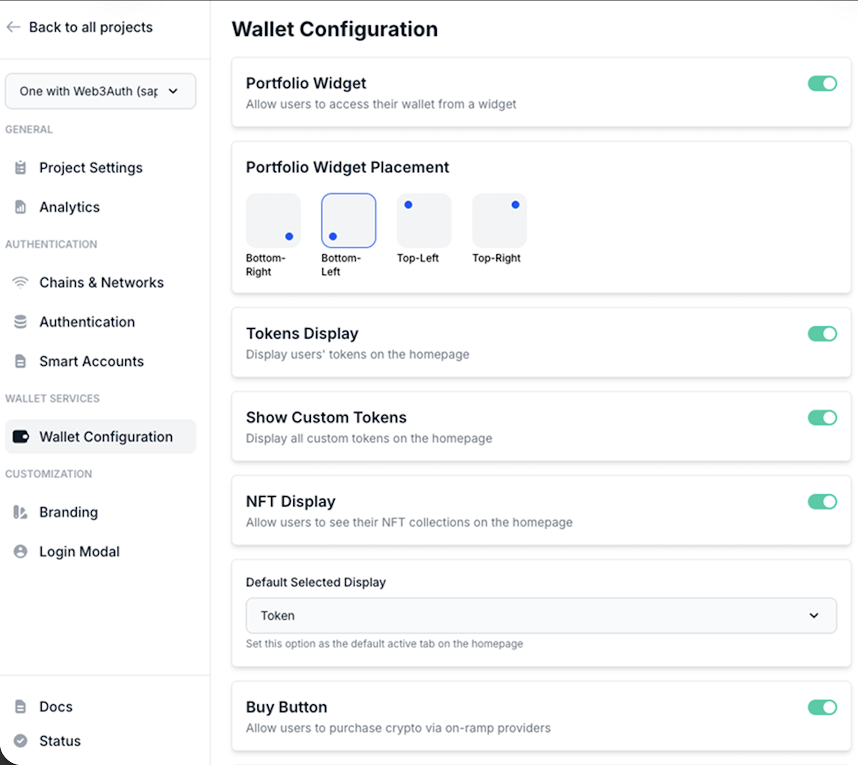The width and height of the screenshot is (858, 765).
Task: Open the Status page
Action: click(x=59, y=741)
